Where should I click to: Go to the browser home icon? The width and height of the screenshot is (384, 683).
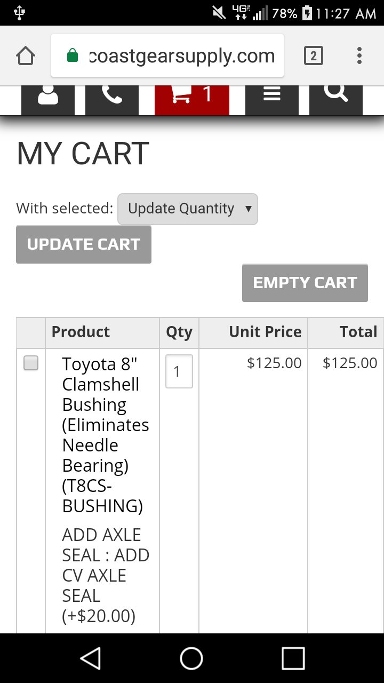(26, 55)
